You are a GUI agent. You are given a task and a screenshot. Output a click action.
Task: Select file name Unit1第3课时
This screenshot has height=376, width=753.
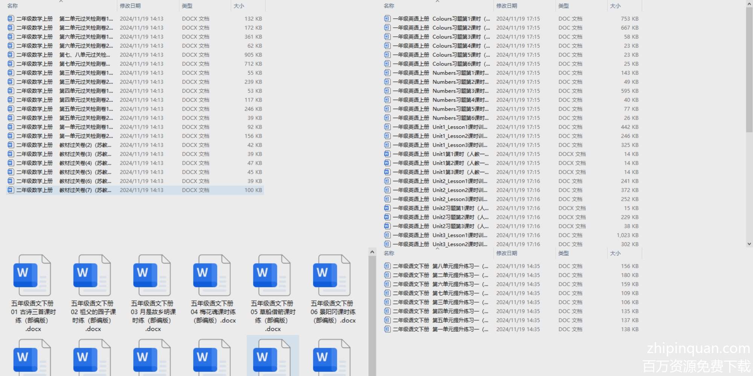441,172
